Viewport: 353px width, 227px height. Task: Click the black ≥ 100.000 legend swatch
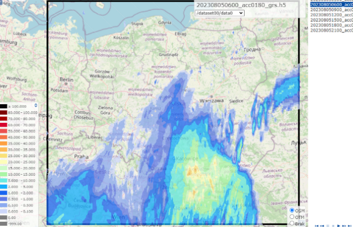pyautogui.click(x=4, y=106)
